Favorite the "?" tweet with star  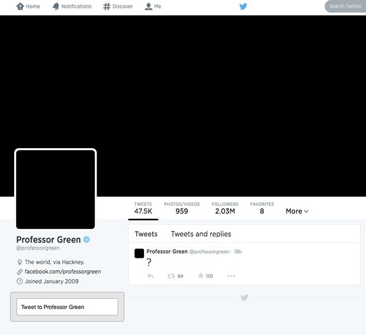tap(201, 276)
